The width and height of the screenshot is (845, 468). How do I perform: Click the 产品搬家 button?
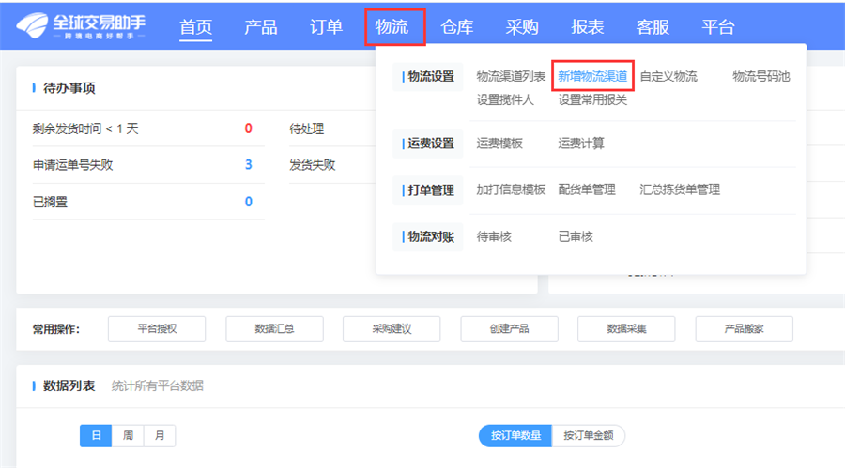point(745,328)
